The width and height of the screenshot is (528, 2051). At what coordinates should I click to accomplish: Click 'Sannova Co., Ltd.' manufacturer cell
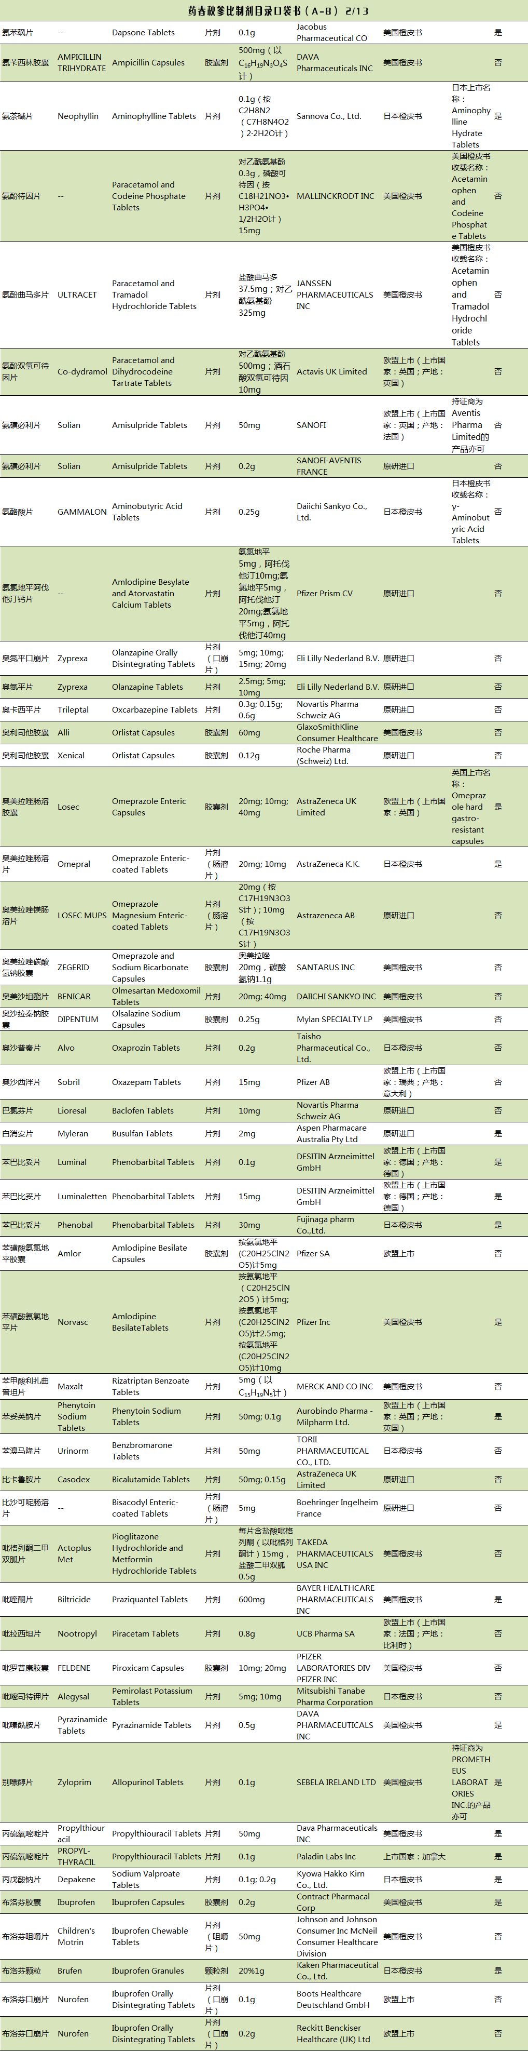click(328, 116)
